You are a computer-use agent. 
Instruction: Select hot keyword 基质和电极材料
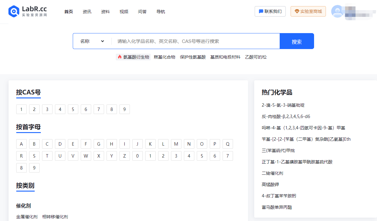pos(225,57)
